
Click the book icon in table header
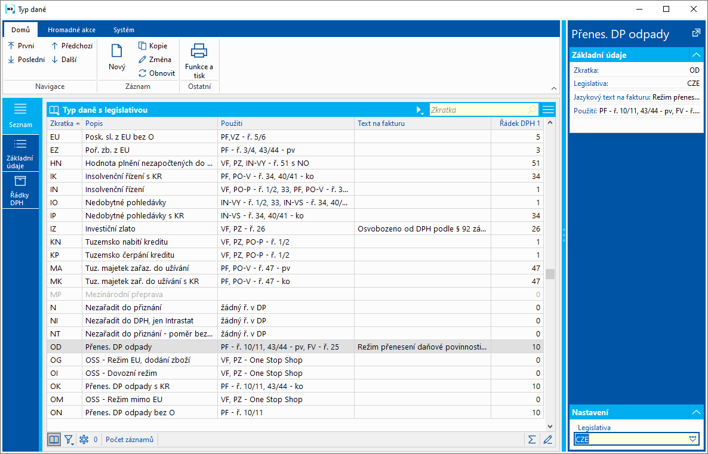click(x=54, y=110)
